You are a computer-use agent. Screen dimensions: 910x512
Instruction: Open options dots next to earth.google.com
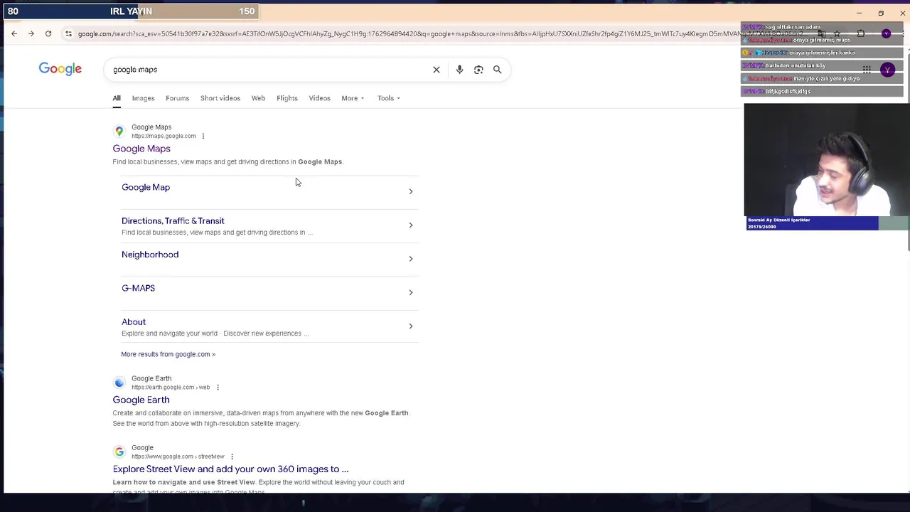click(x=218, y=388)
